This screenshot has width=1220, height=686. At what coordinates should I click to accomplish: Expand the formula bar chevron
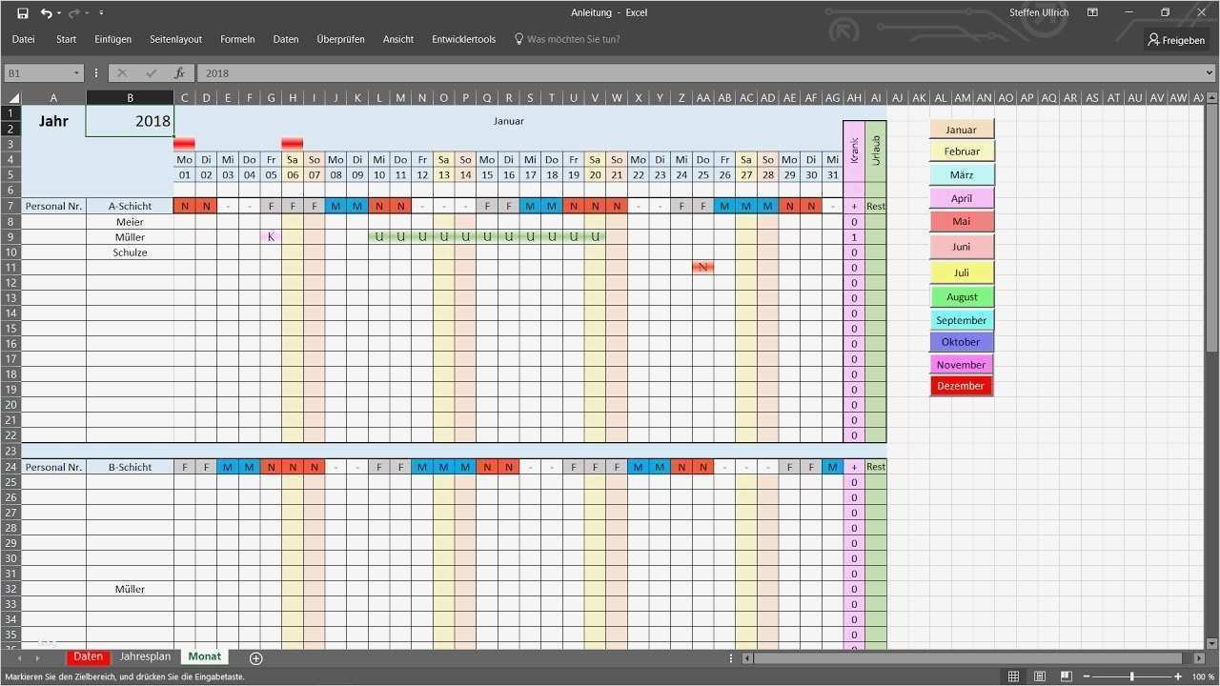(1210, 73)
